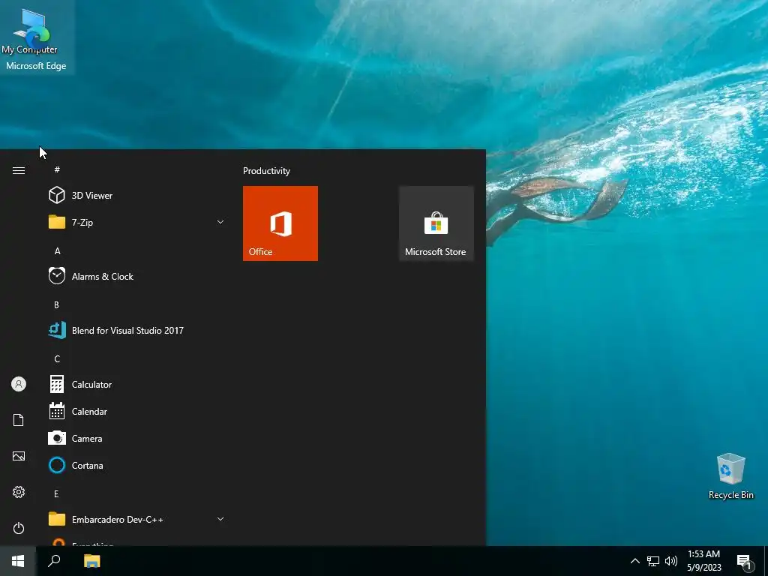The image size is (768, 576).
Task: Click the volume speaker tray icon
Action: [x=671, y=561]
